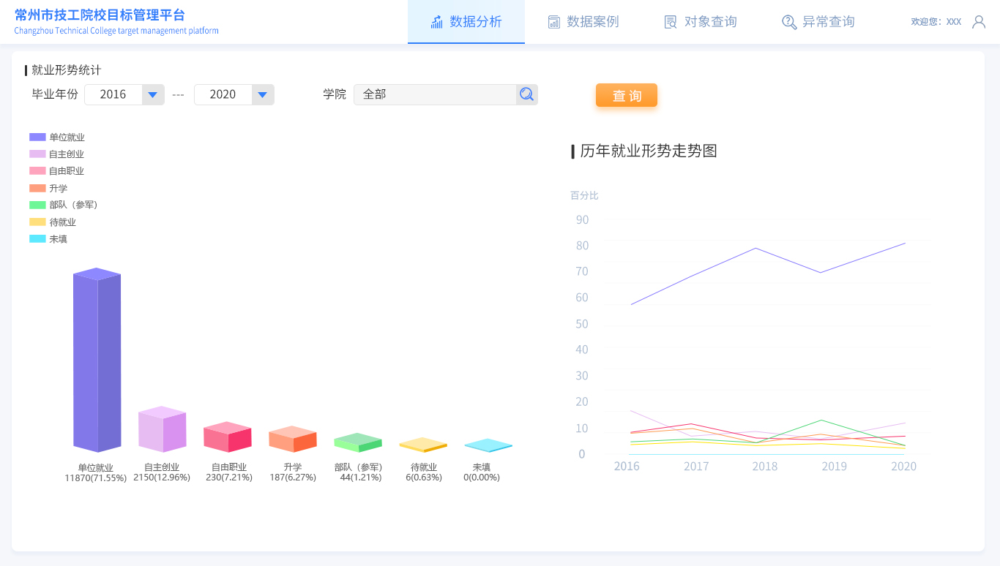1000x566 pixels.
Task: Click the platform title 常州市技工院校目标管理平台
Action: [100, 15]
